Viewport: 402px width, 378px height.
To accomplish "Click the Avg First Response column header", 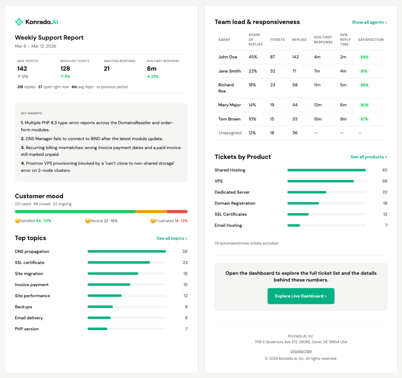I will pyautogui.click(x=323, y=40).
